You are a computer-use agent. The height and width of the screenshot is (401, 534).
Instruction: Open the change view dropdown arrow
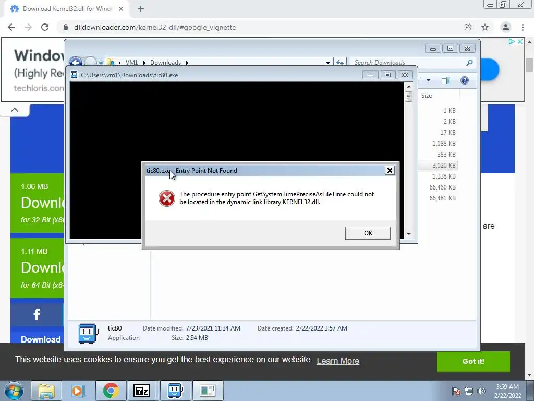pyautogui.click(x=429, y=80)
